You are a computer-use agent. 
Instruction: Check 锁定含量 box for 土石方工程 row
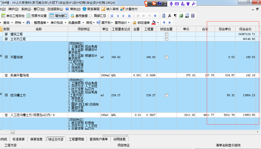pyautogui.click(x=166, y=39)
